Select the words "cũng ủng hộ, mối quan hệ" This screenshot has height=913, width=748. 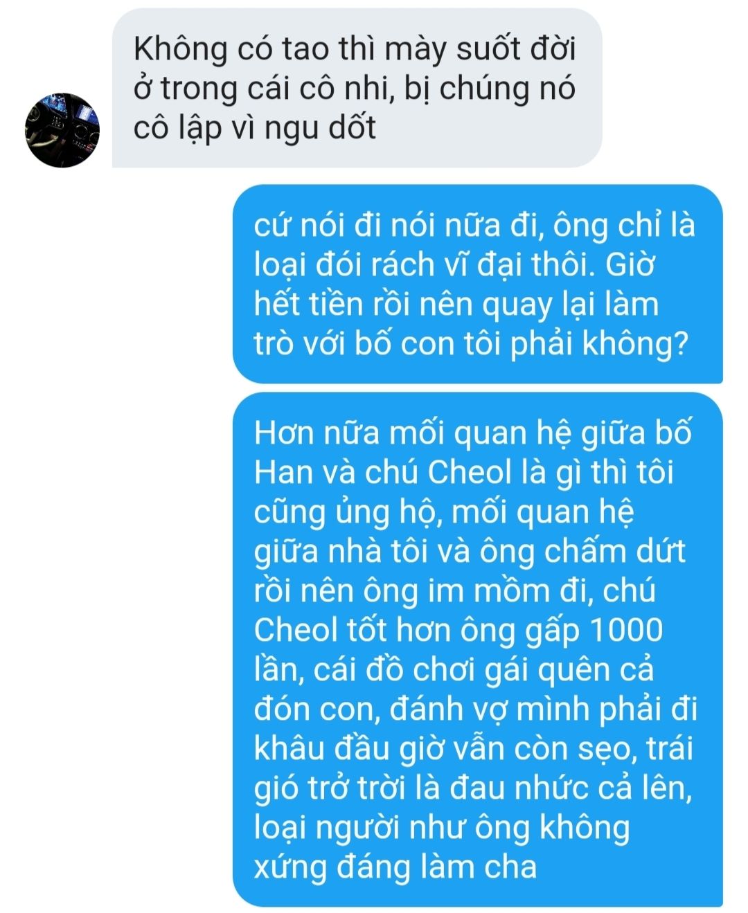pyautogui.click(x=444, y=512)
